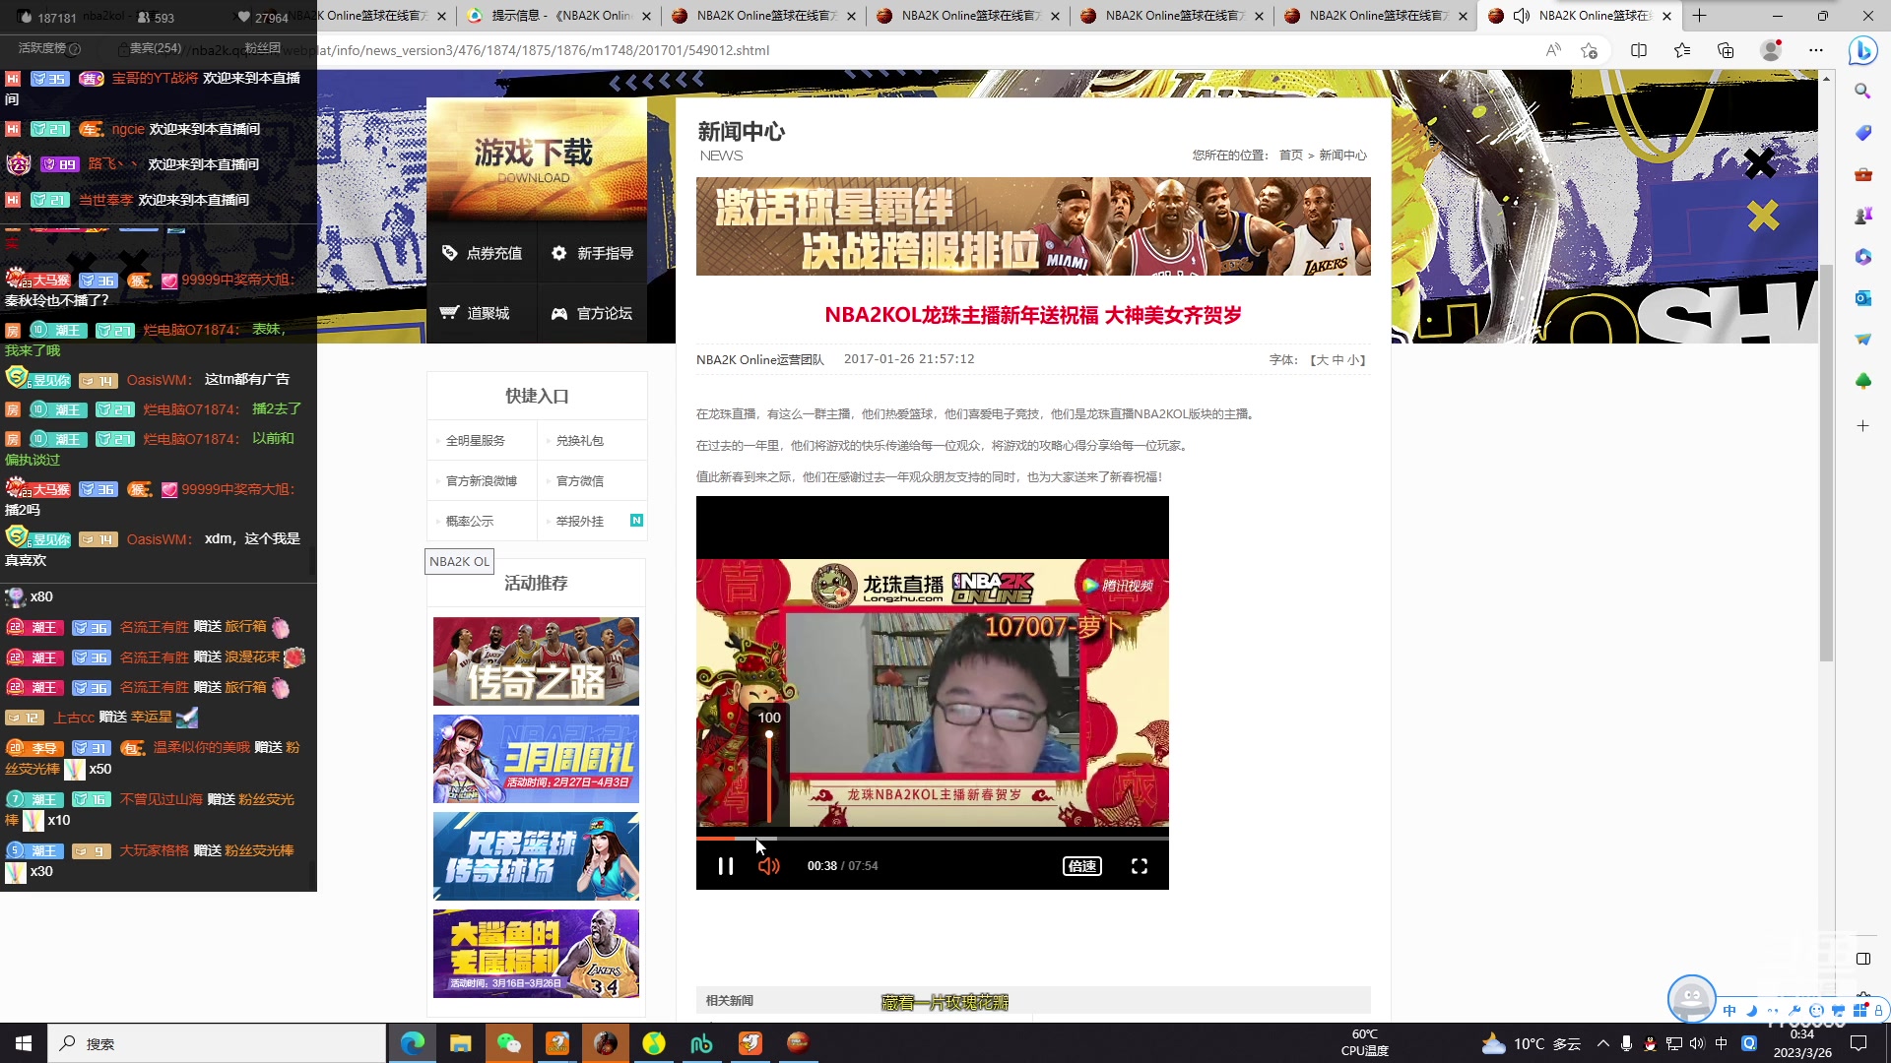Image resolution: width=1891 pixels, height=1063 pixels.
Task: Open Edge read aloud icon in address bar
Action: (1553, 50)
